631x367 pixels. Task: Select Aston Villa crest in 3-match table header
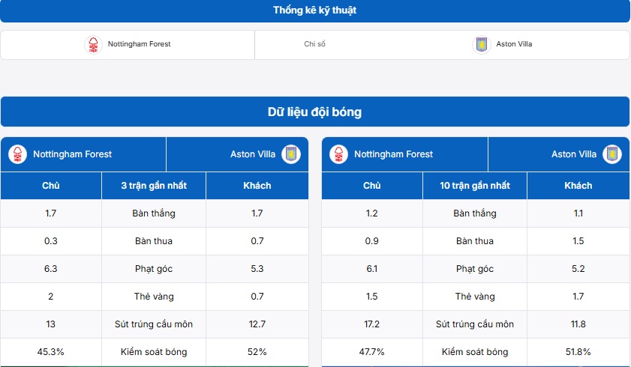pyautogui.click(x=290, y=154)
